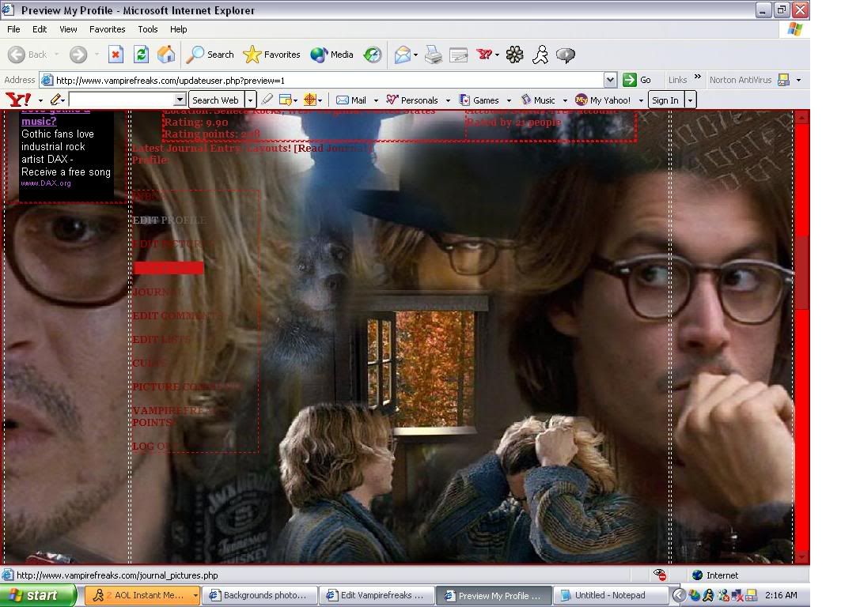This screenshot has height=607, width=841.
Task: Switch to Untitled - Notepad taskbar window
Action: pyautogui.click(x=610, y=595)
